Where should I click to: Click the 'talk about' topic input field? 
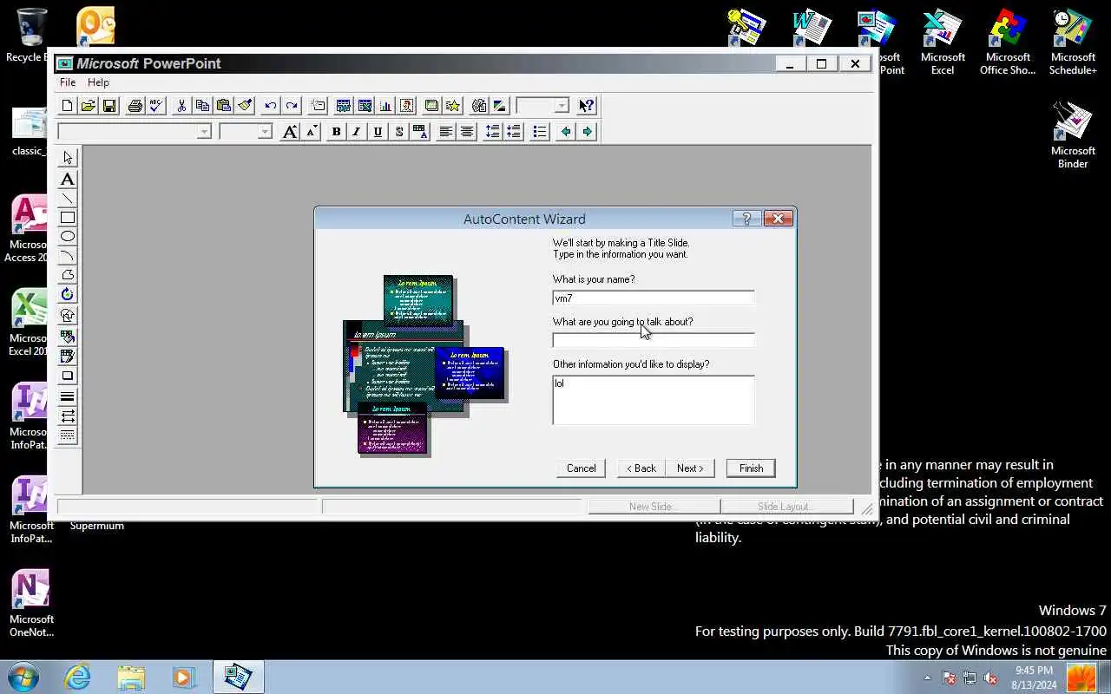click(x=654, y=341)
